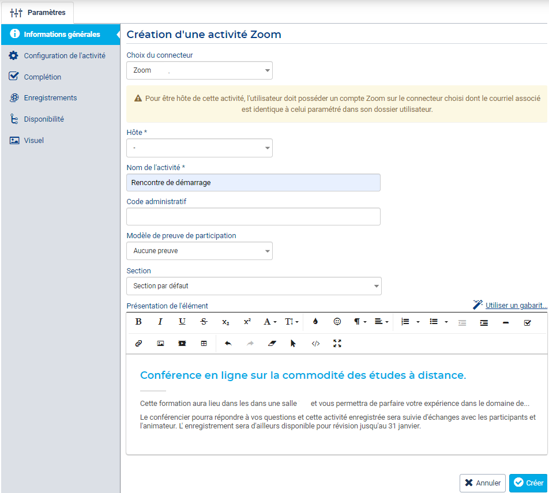Viewport: 549px width, 493px height.
Task: Select Informations générales menu item
Action: [61, 35]
